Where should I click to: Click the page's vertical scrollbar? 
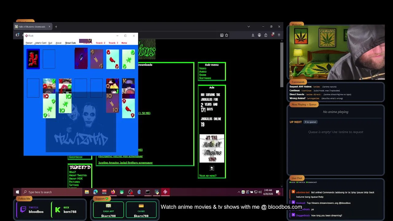click(x=282, y=65)
